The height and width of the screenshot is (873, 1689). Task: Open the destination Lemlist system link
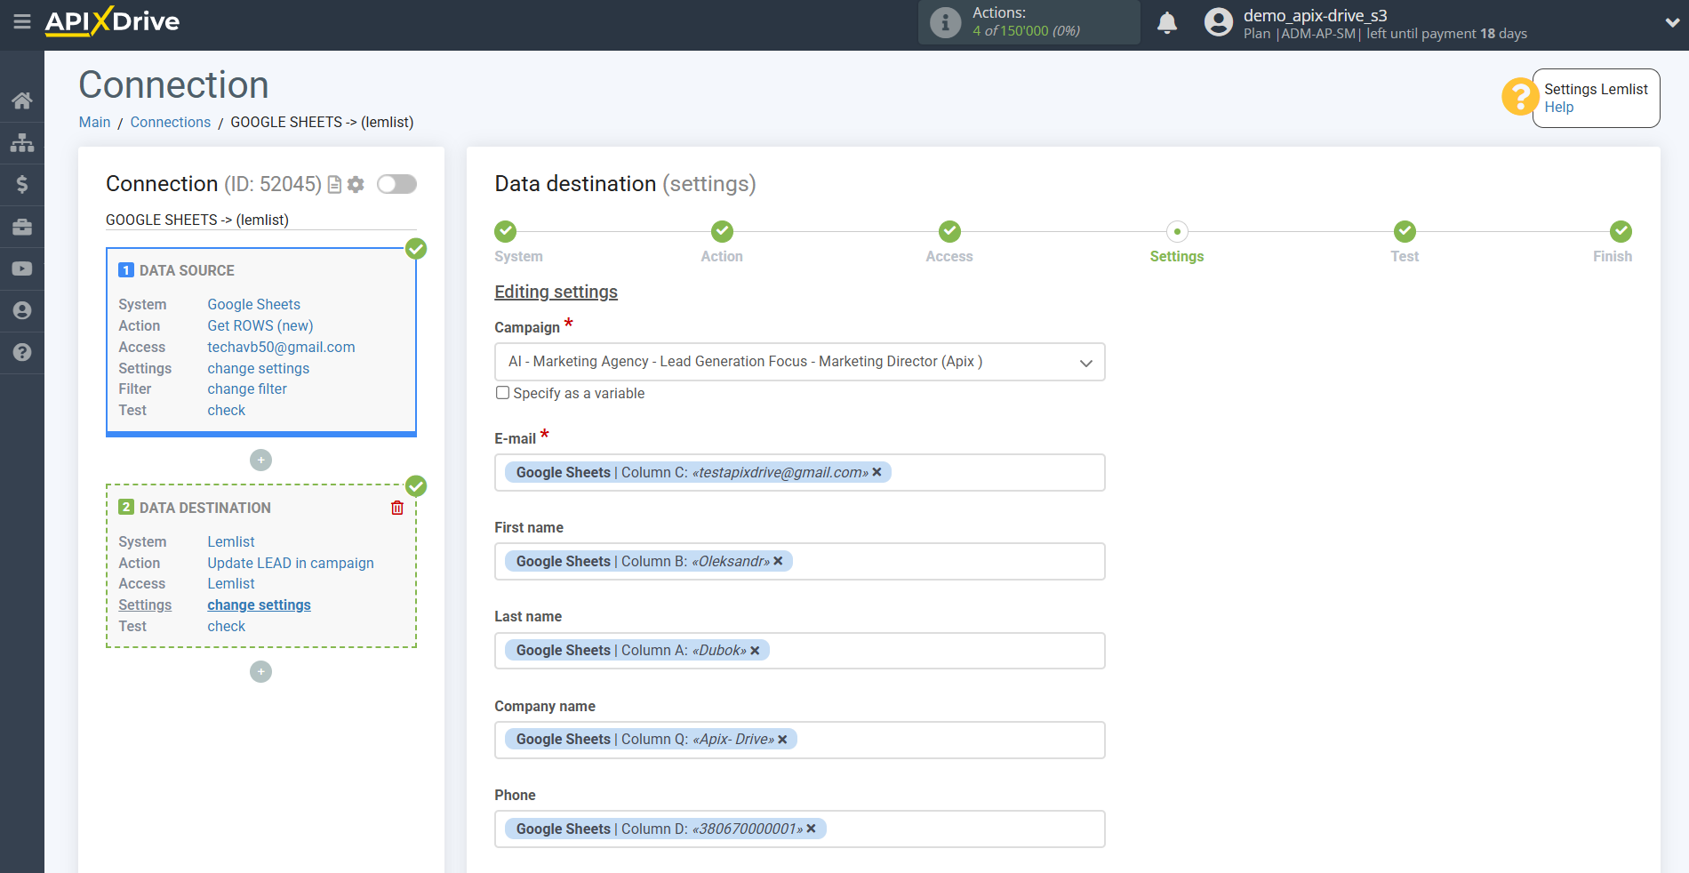231,541
